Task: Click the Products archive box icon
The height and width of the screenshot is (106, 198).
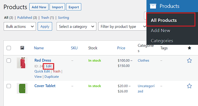Action: [x=153, y=6]
